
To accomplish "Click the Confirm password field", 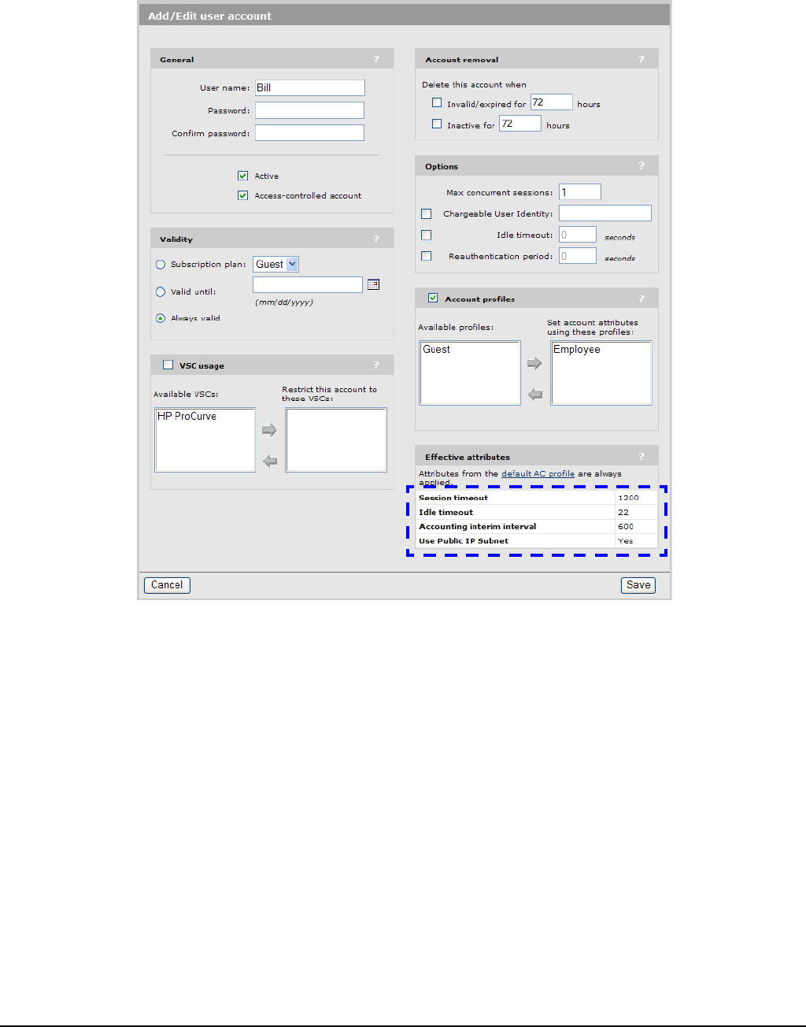I will pos(309,133).
